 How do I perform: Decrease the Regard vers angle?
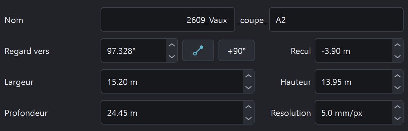pos(172,56)
